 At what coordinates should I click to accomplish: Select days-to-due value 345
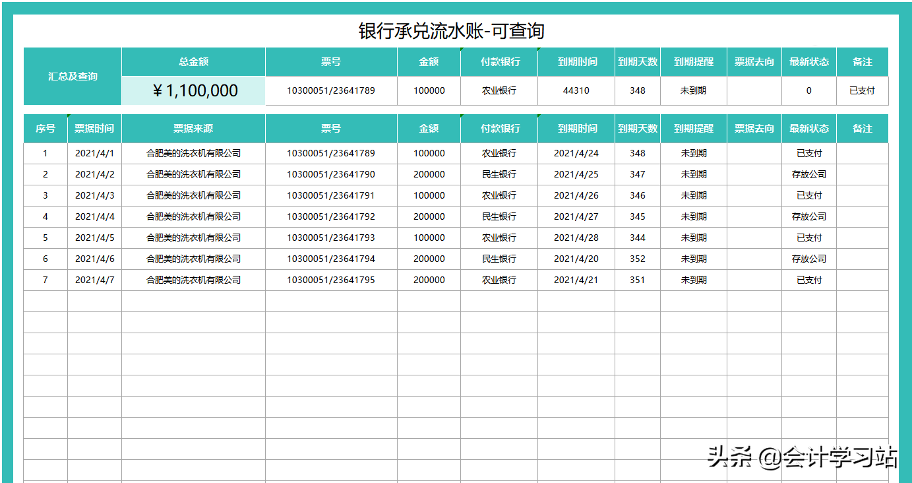coord(638,216)
